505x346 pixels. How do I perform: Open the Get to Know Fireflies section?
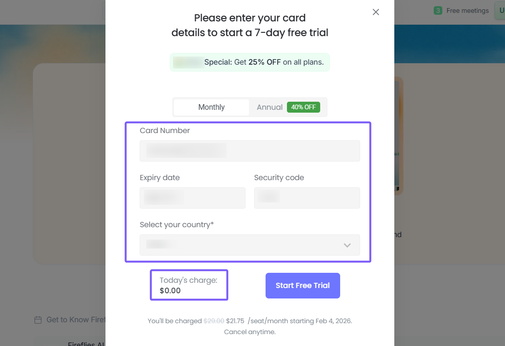[76, 320]
